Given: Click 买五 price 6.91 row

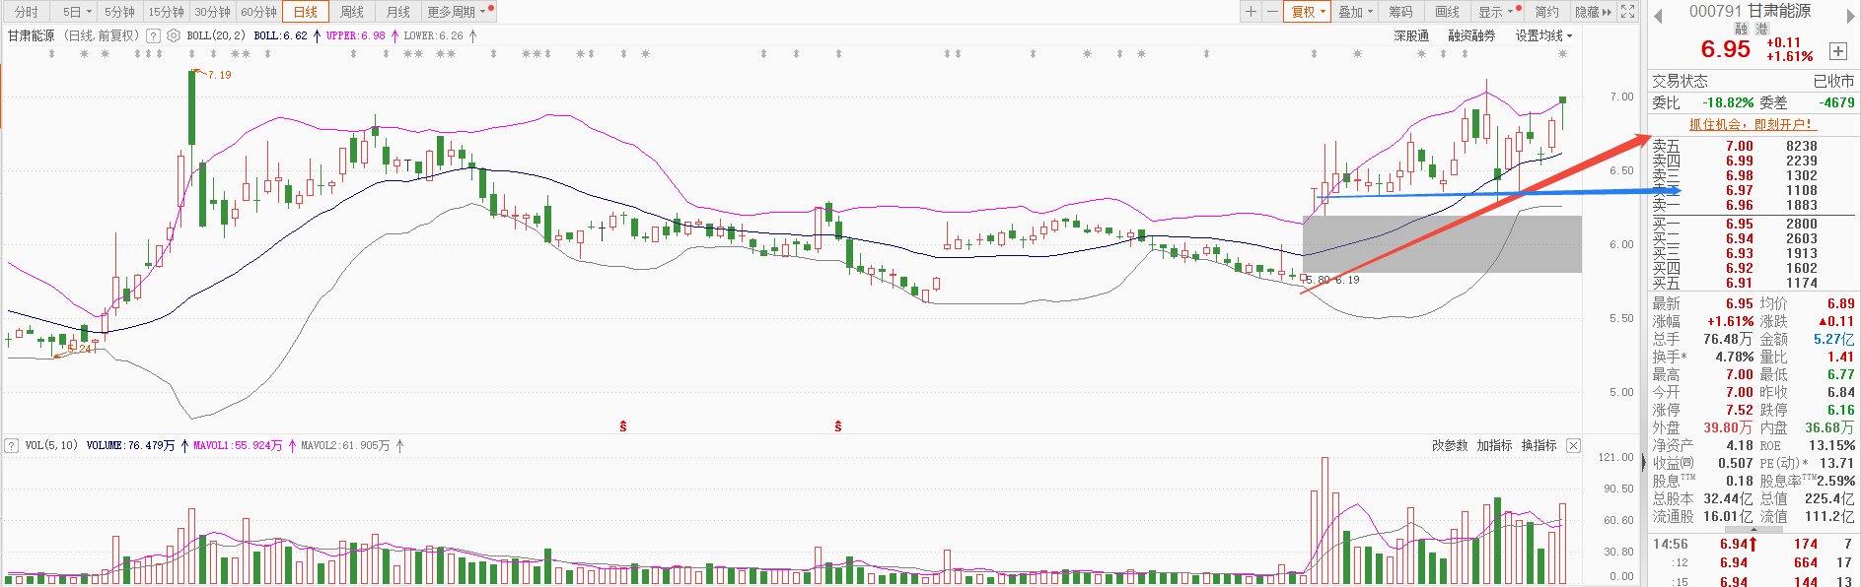Looking at the screenshot, I should pos(1753,283).
